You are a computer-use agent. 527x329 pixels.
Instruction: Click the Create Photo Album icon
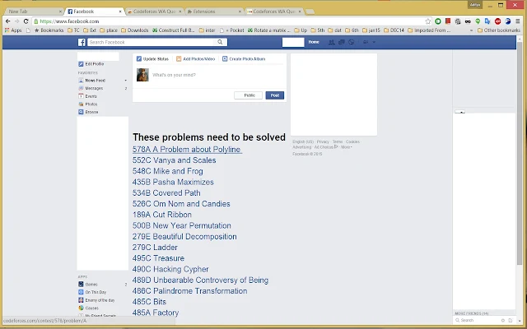225,58
